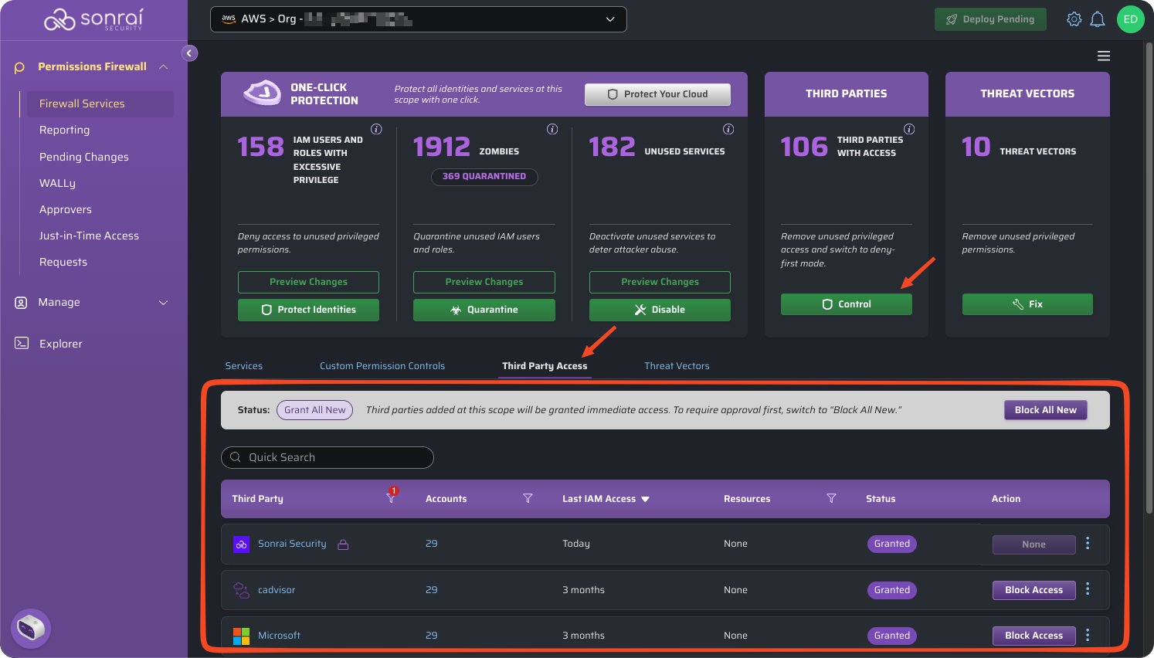The image size is (1154, 658).
Task: Open Pending Changes in sidebar
Action: (84, 157)
